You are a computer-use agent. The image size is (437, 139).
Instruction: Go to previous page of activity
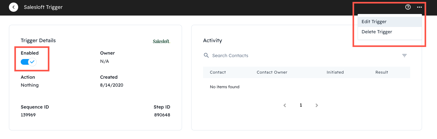click(285, 105)
